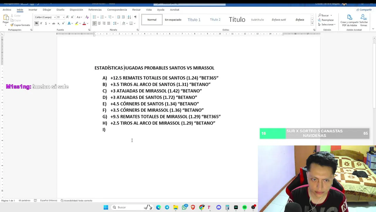Switch to the Insertar tab
This screenshot has width=376, height=212.
[33, 10]
